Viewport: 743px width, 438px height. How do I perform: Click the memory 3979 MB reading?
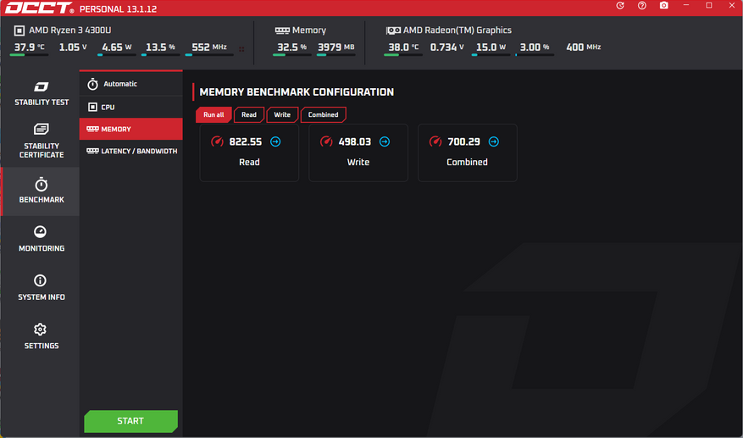click(x=336, y=47)
